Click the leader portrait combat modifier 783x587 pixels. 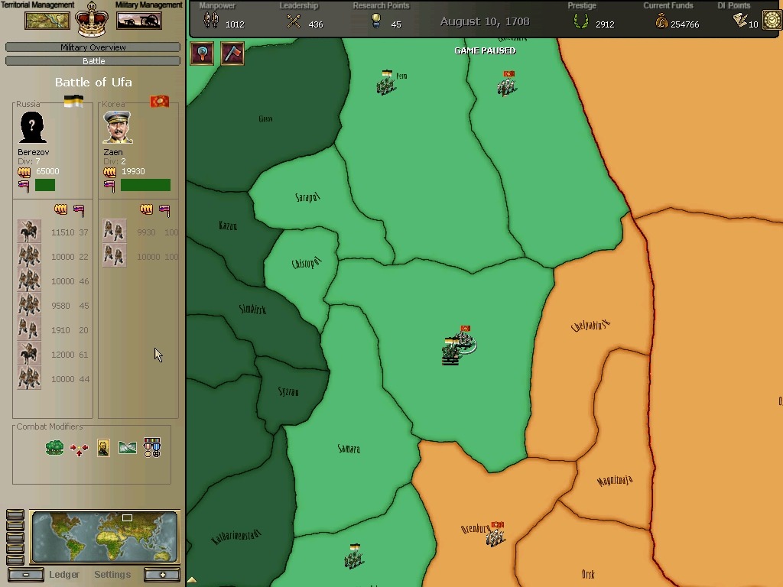tap(103, 448)
